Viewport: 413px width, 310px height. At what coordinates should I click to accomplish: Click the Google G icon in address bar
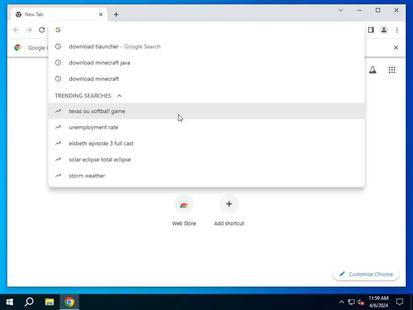[58, 30]
